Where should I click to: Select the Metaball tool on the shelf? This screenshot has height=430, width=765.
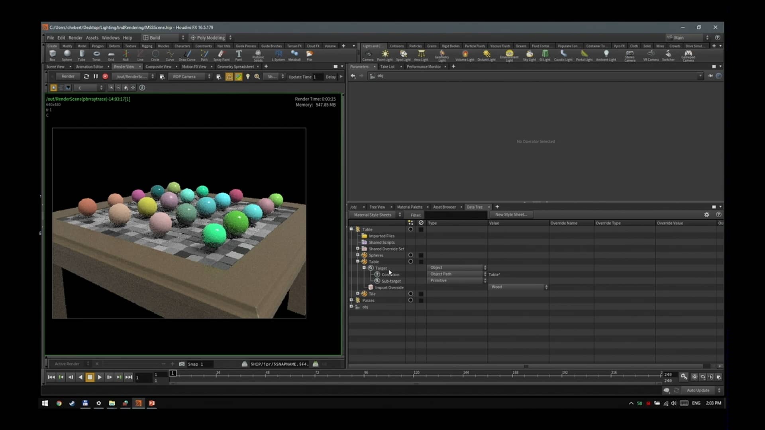pyautogui.click(x=294, y=55)
